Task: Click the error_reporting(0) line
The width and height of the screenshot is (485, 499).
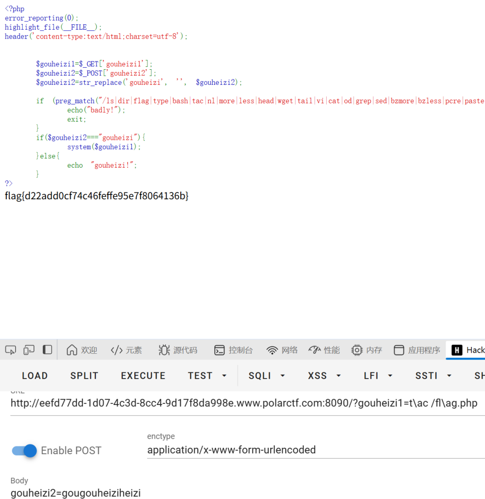Action: point(41,18)
